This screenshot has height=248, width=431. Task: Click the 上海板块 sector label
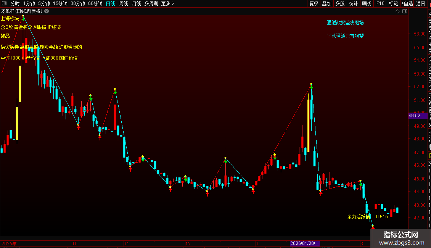click(10, 18)
